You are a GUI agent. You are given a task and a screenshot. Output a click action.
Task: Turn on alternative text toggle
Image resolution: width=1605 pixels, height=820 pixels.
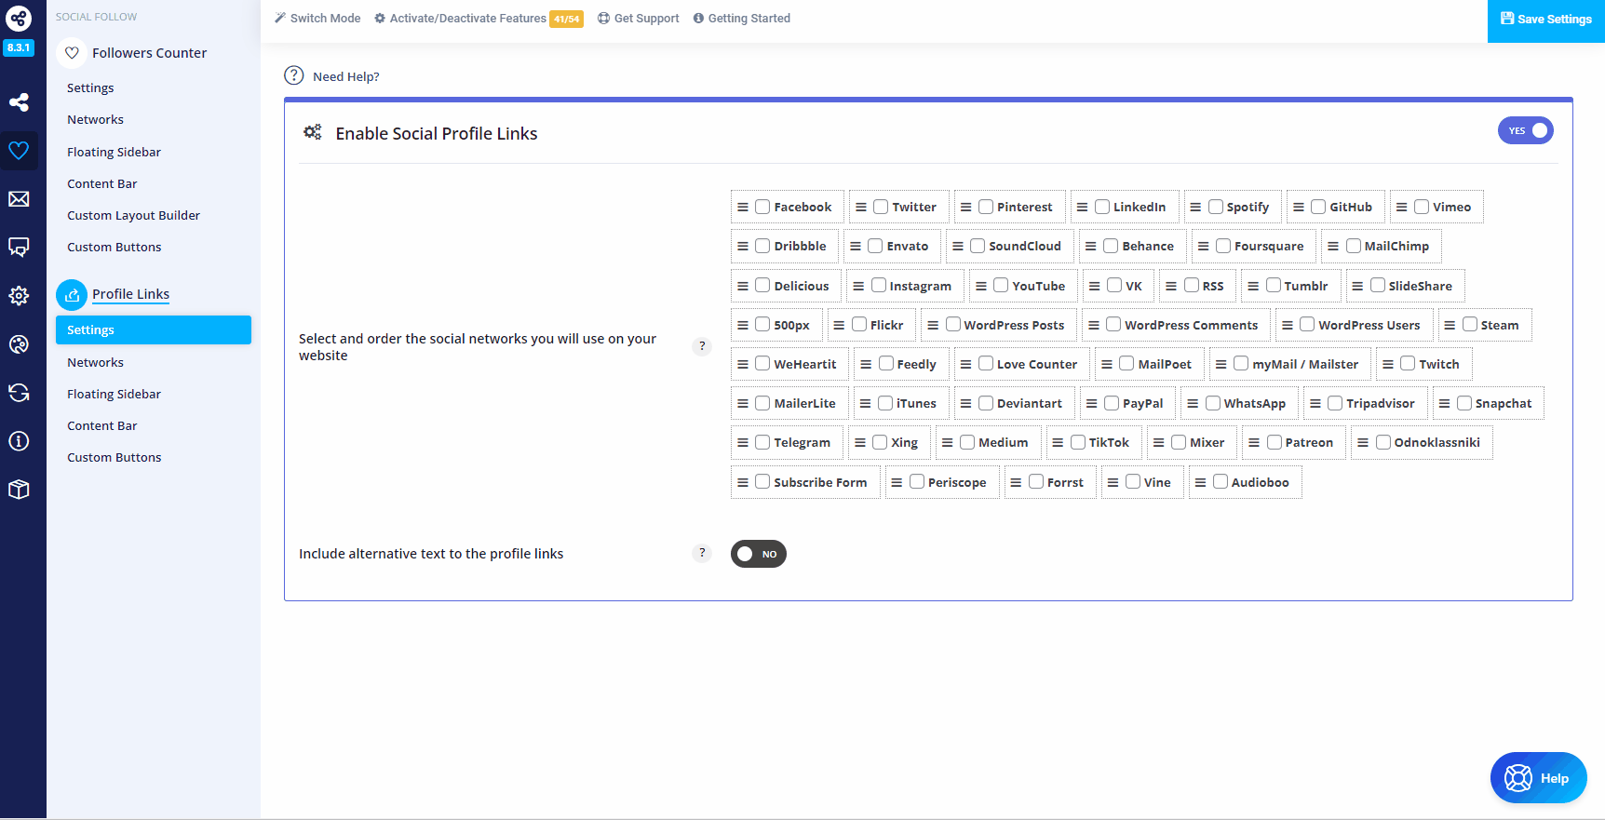[758, 554]
